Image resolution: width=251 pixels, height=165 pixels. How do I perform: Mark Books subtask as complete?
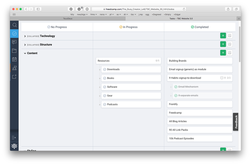(104, 78)
